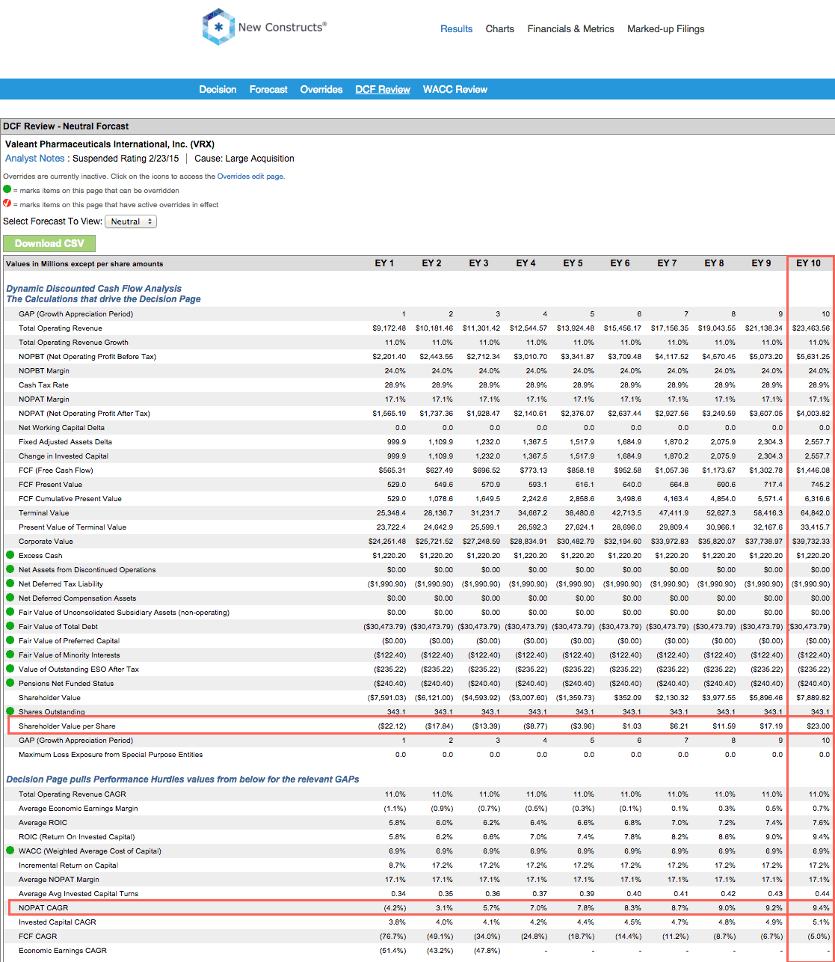Viewport: 835px width, 962px height.
Task: Click the ($22.12) shareholder value per share cell
Action: (391, 726)
